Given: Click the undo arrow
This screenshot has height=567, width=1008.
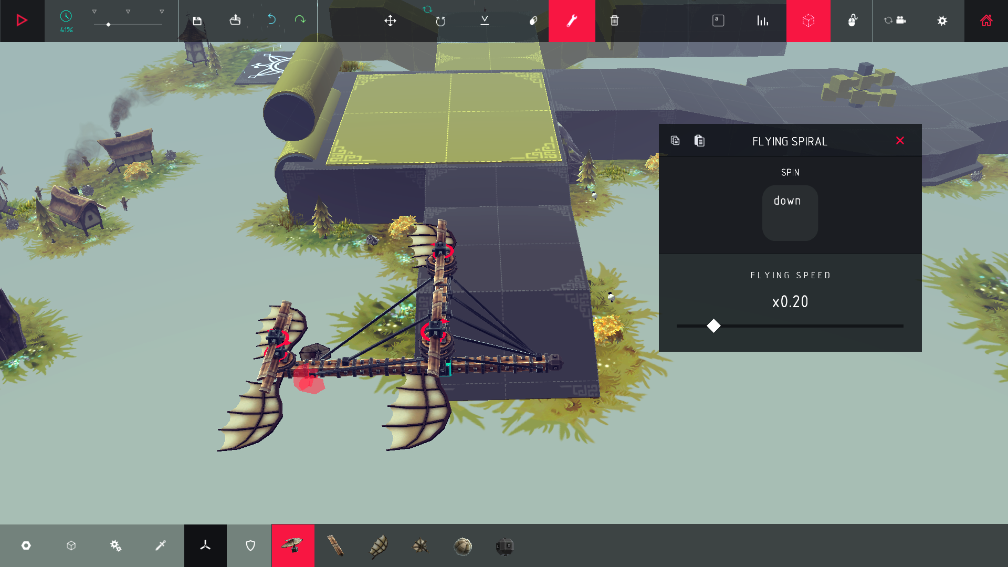Looking at the screenshot, I should pyautogui.click(x=271, y=19).
